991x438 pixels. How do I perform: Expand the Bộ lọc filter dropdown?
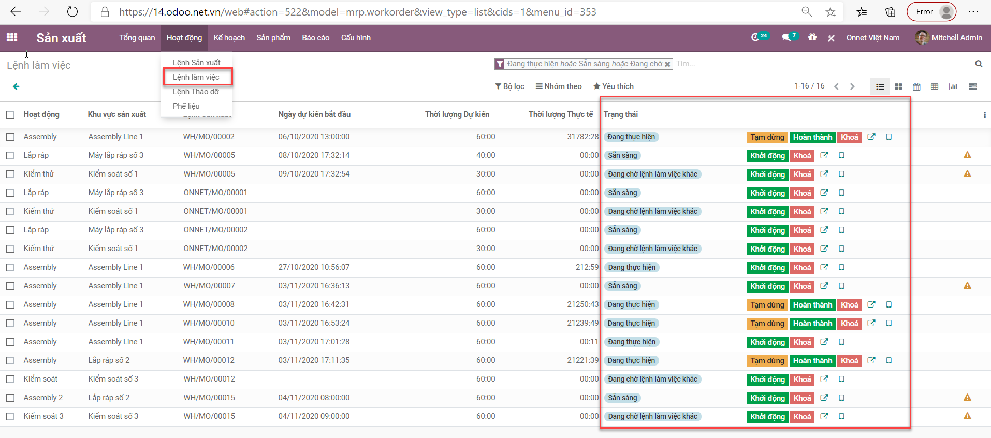coord(509,86)
